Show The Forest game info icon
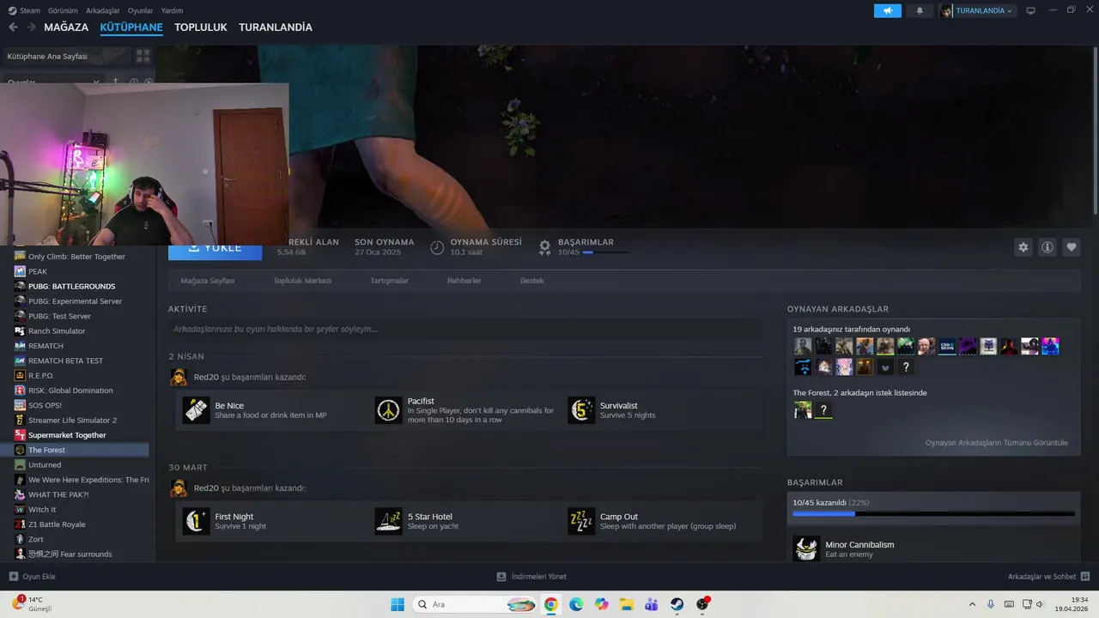1099x618 pixels. coord(1047,247)
